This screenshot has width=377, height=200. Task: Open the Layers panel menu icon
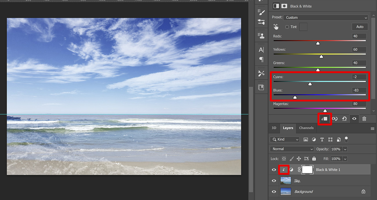372,128
